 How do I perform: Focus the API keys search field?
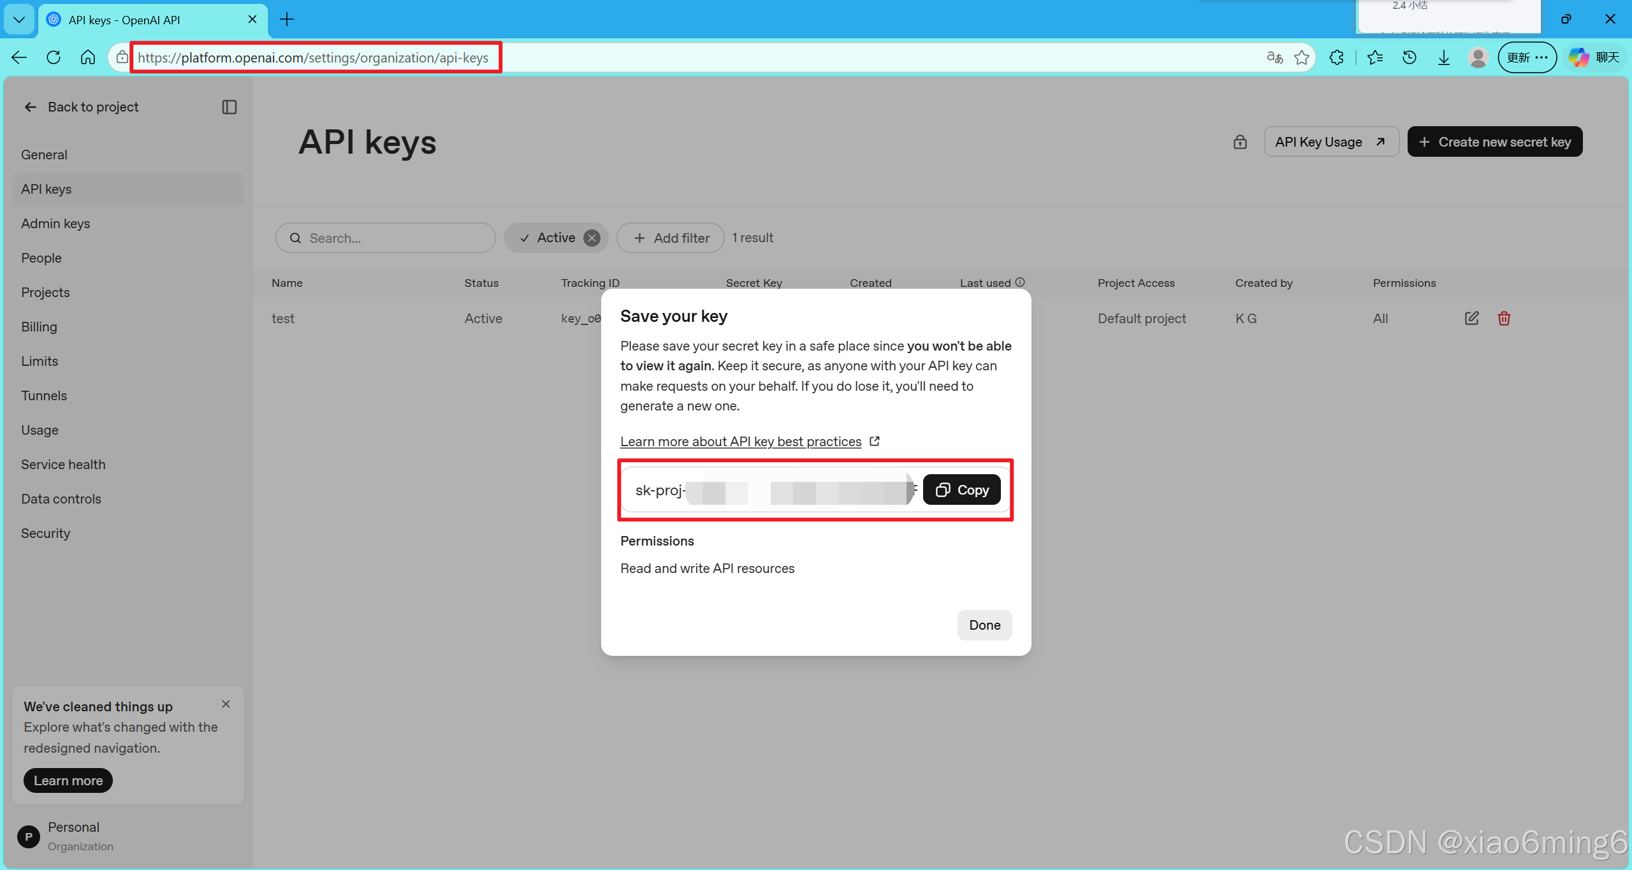point(386,238)
